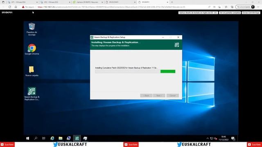The height and width of the screenshot is (147, 262).
Task: Minimize the Veeam setup window
Action: coord(163,37)
